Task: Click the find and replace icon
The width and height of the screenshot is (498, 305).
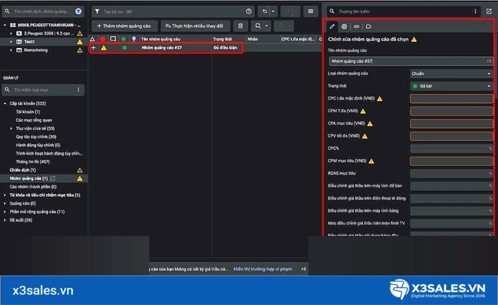Action: [x=258, y=26]
